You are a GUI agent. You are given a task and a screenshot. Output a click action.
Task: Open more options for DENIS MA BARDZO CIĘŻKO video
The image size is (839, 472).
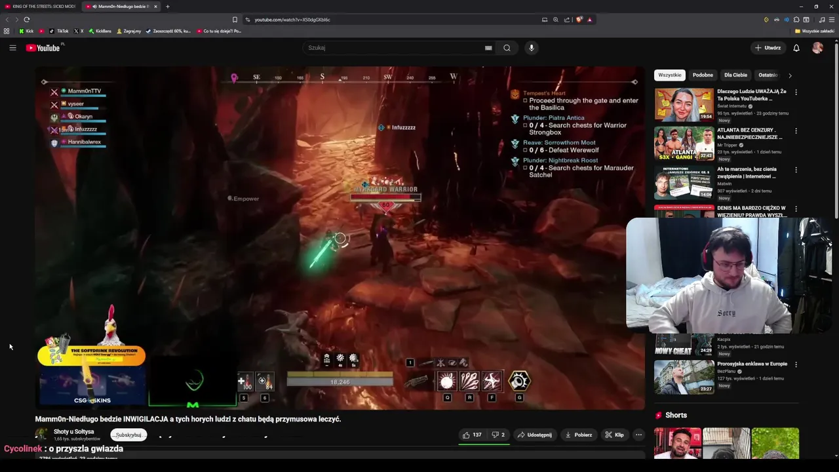pos(796,208)
